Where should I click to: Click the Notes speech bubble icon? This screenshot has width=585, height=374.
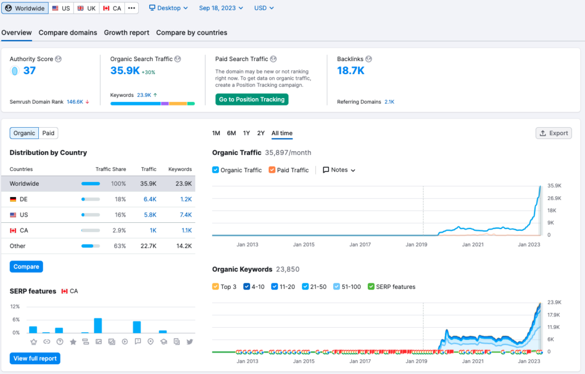tap(326, 170)
